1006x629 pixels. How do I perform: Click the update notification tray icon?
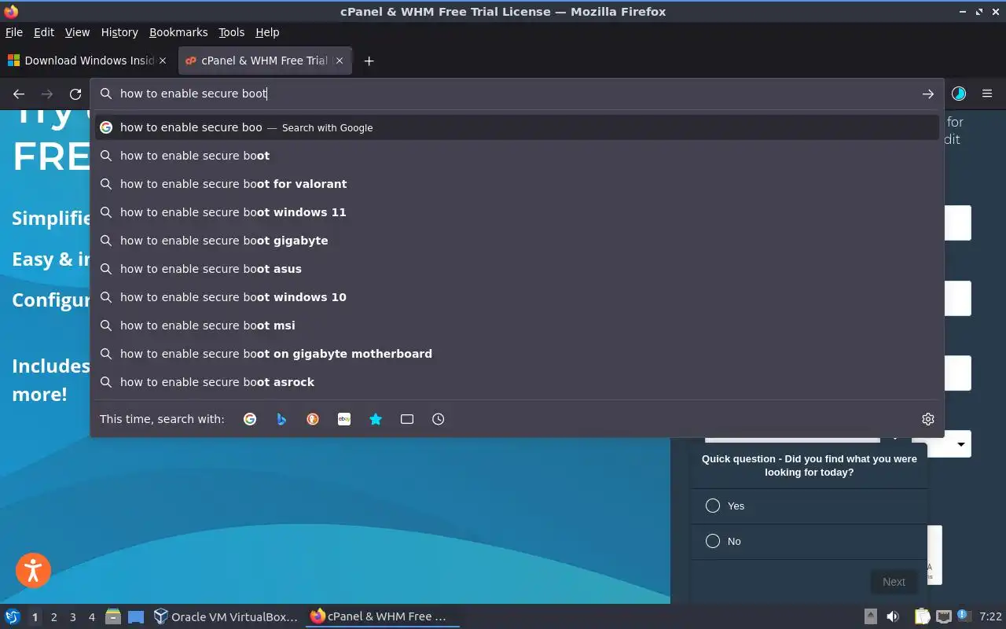964,616
